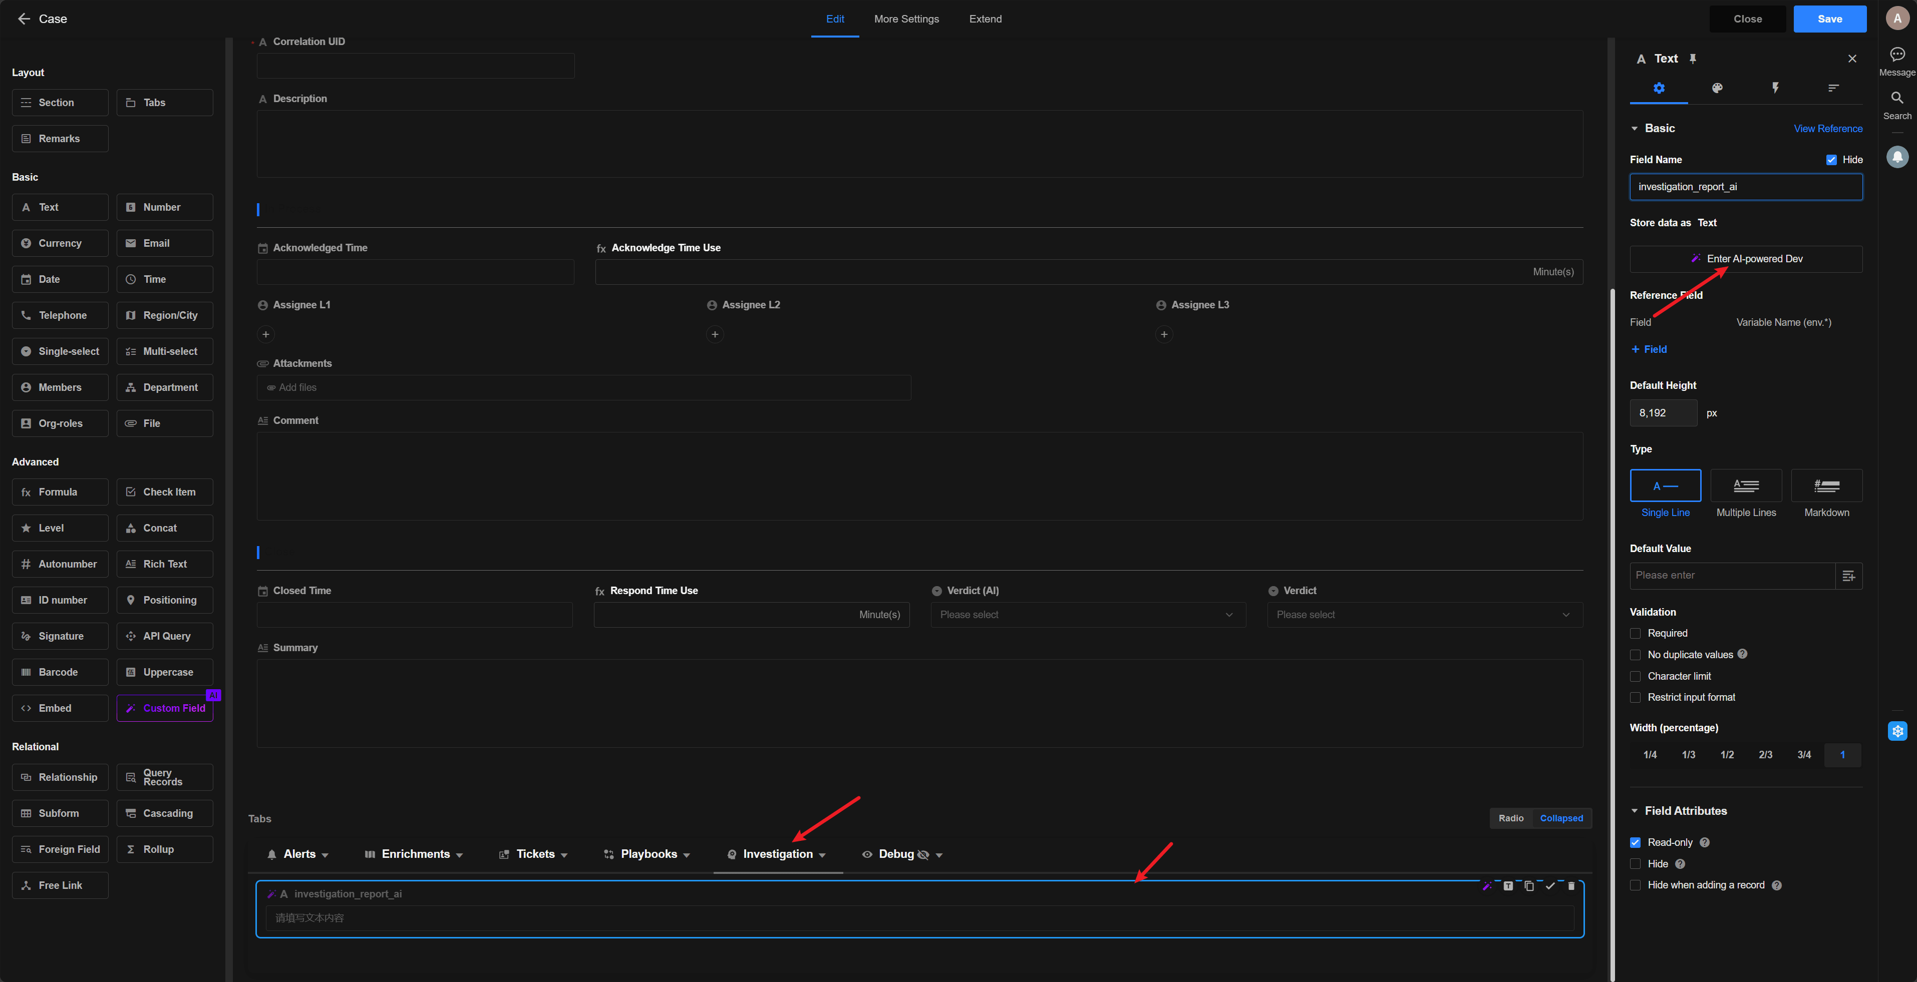Enable the Required validation checkbox

tap(1635, 633)
